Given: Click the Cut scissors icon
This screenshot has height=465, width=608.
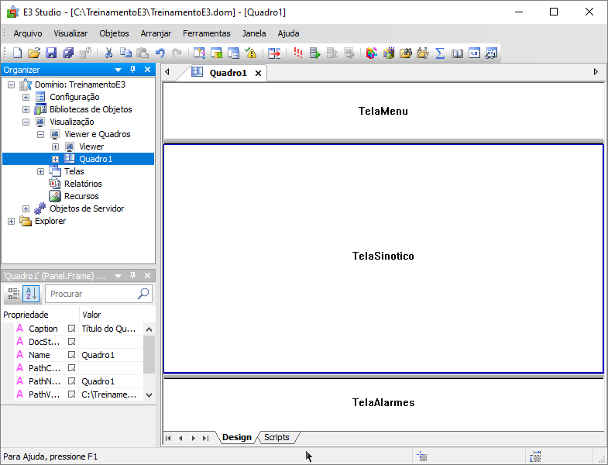Looking at the screenshot, I should [109, 53].
